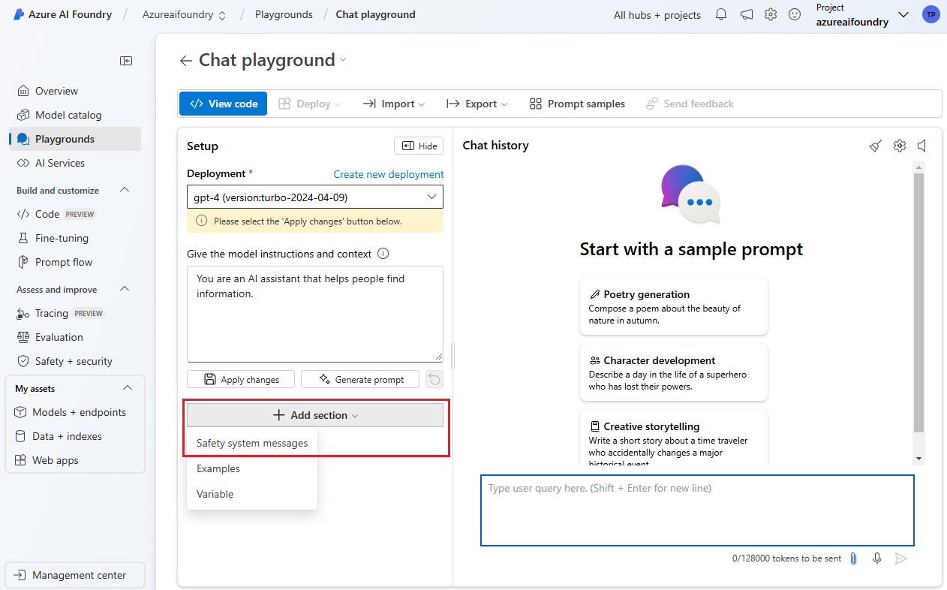Choose Examples from the Add section menu

(x=218, y=469)
